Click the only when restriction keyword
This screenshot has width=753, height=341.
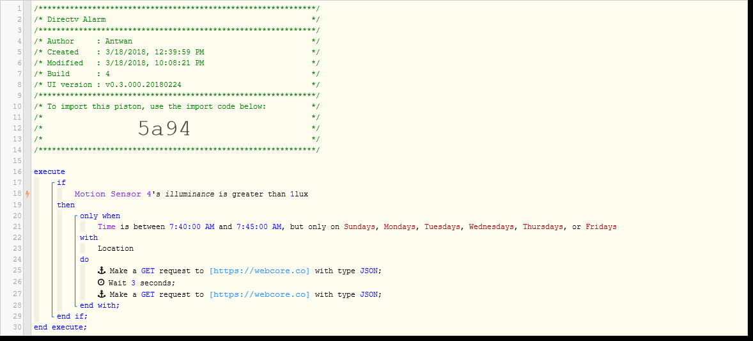[100, 216]
